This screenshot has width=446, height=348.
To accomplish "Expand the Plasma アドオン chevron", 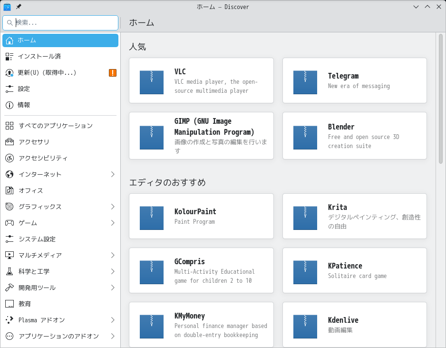I will pos(113,320).
